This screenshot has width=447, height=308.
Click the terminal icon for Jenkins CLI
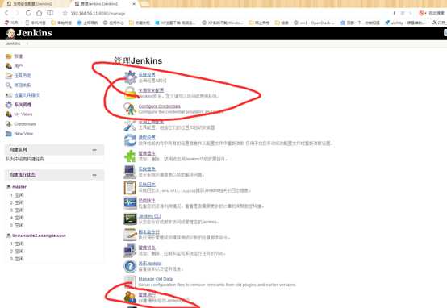130,219
